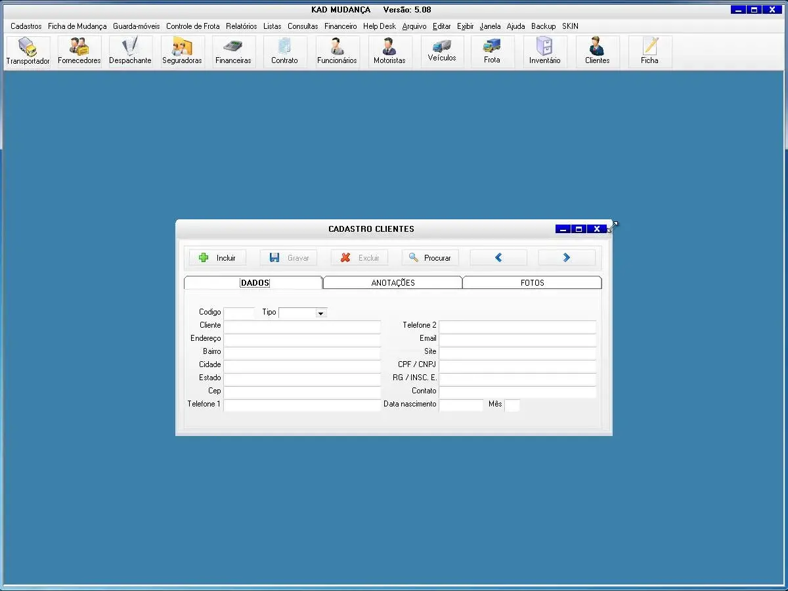Open the Controle de Frota menu
Image resolution: width=788 pixels, height=591 pixels.
[x=193, y=26]
